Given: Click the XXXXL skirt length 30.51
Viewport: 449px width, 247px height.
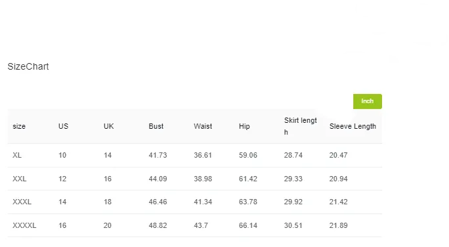Looking at the screenshot, I should pos(293,225).
